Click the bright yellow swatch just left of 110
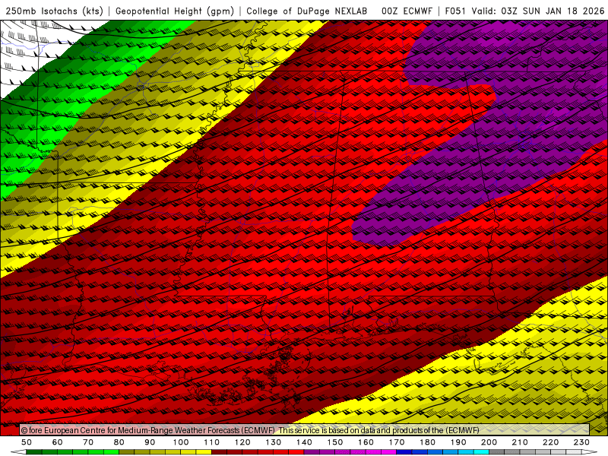This screenshot has height=456, width=608. click(204, 452)
